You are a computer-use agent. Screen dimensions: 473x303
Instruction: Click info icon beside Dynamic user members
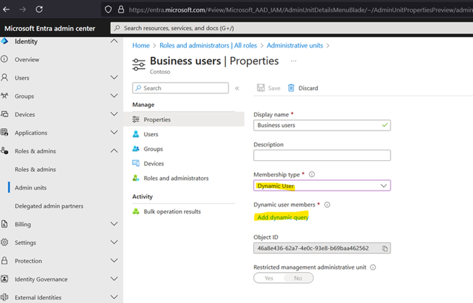(327, 205)
